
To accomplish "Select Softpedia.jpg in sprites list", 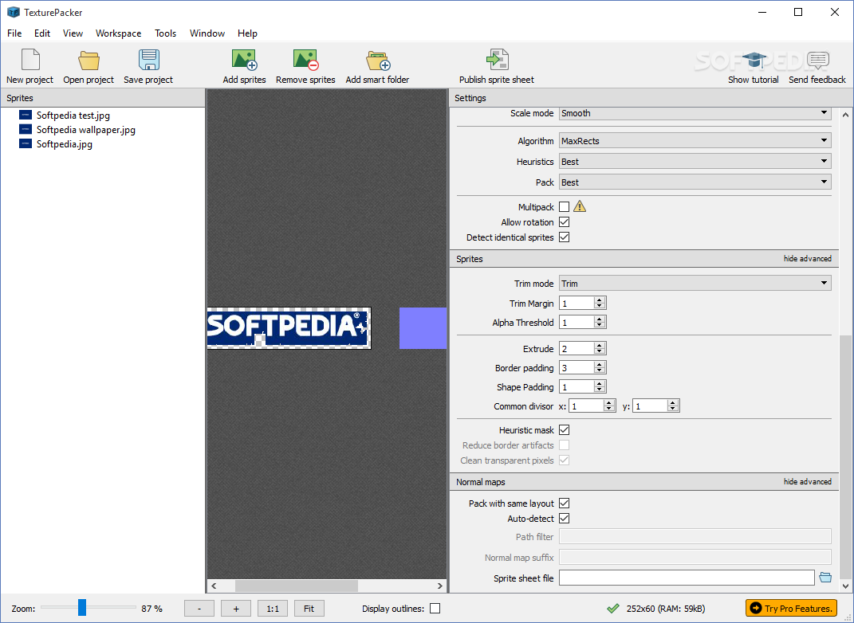I will 65,144.
